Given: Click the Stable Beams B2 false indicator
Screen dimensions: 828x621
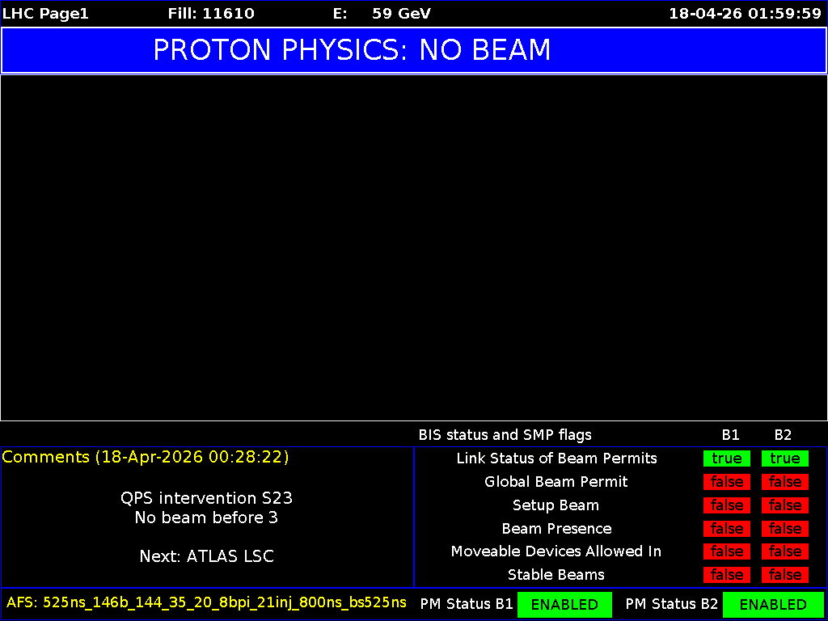Looking at the screenshot, I should [x=784, y=575].
